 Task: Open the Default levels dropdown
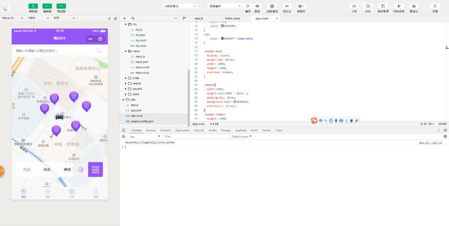click(242, 137)
